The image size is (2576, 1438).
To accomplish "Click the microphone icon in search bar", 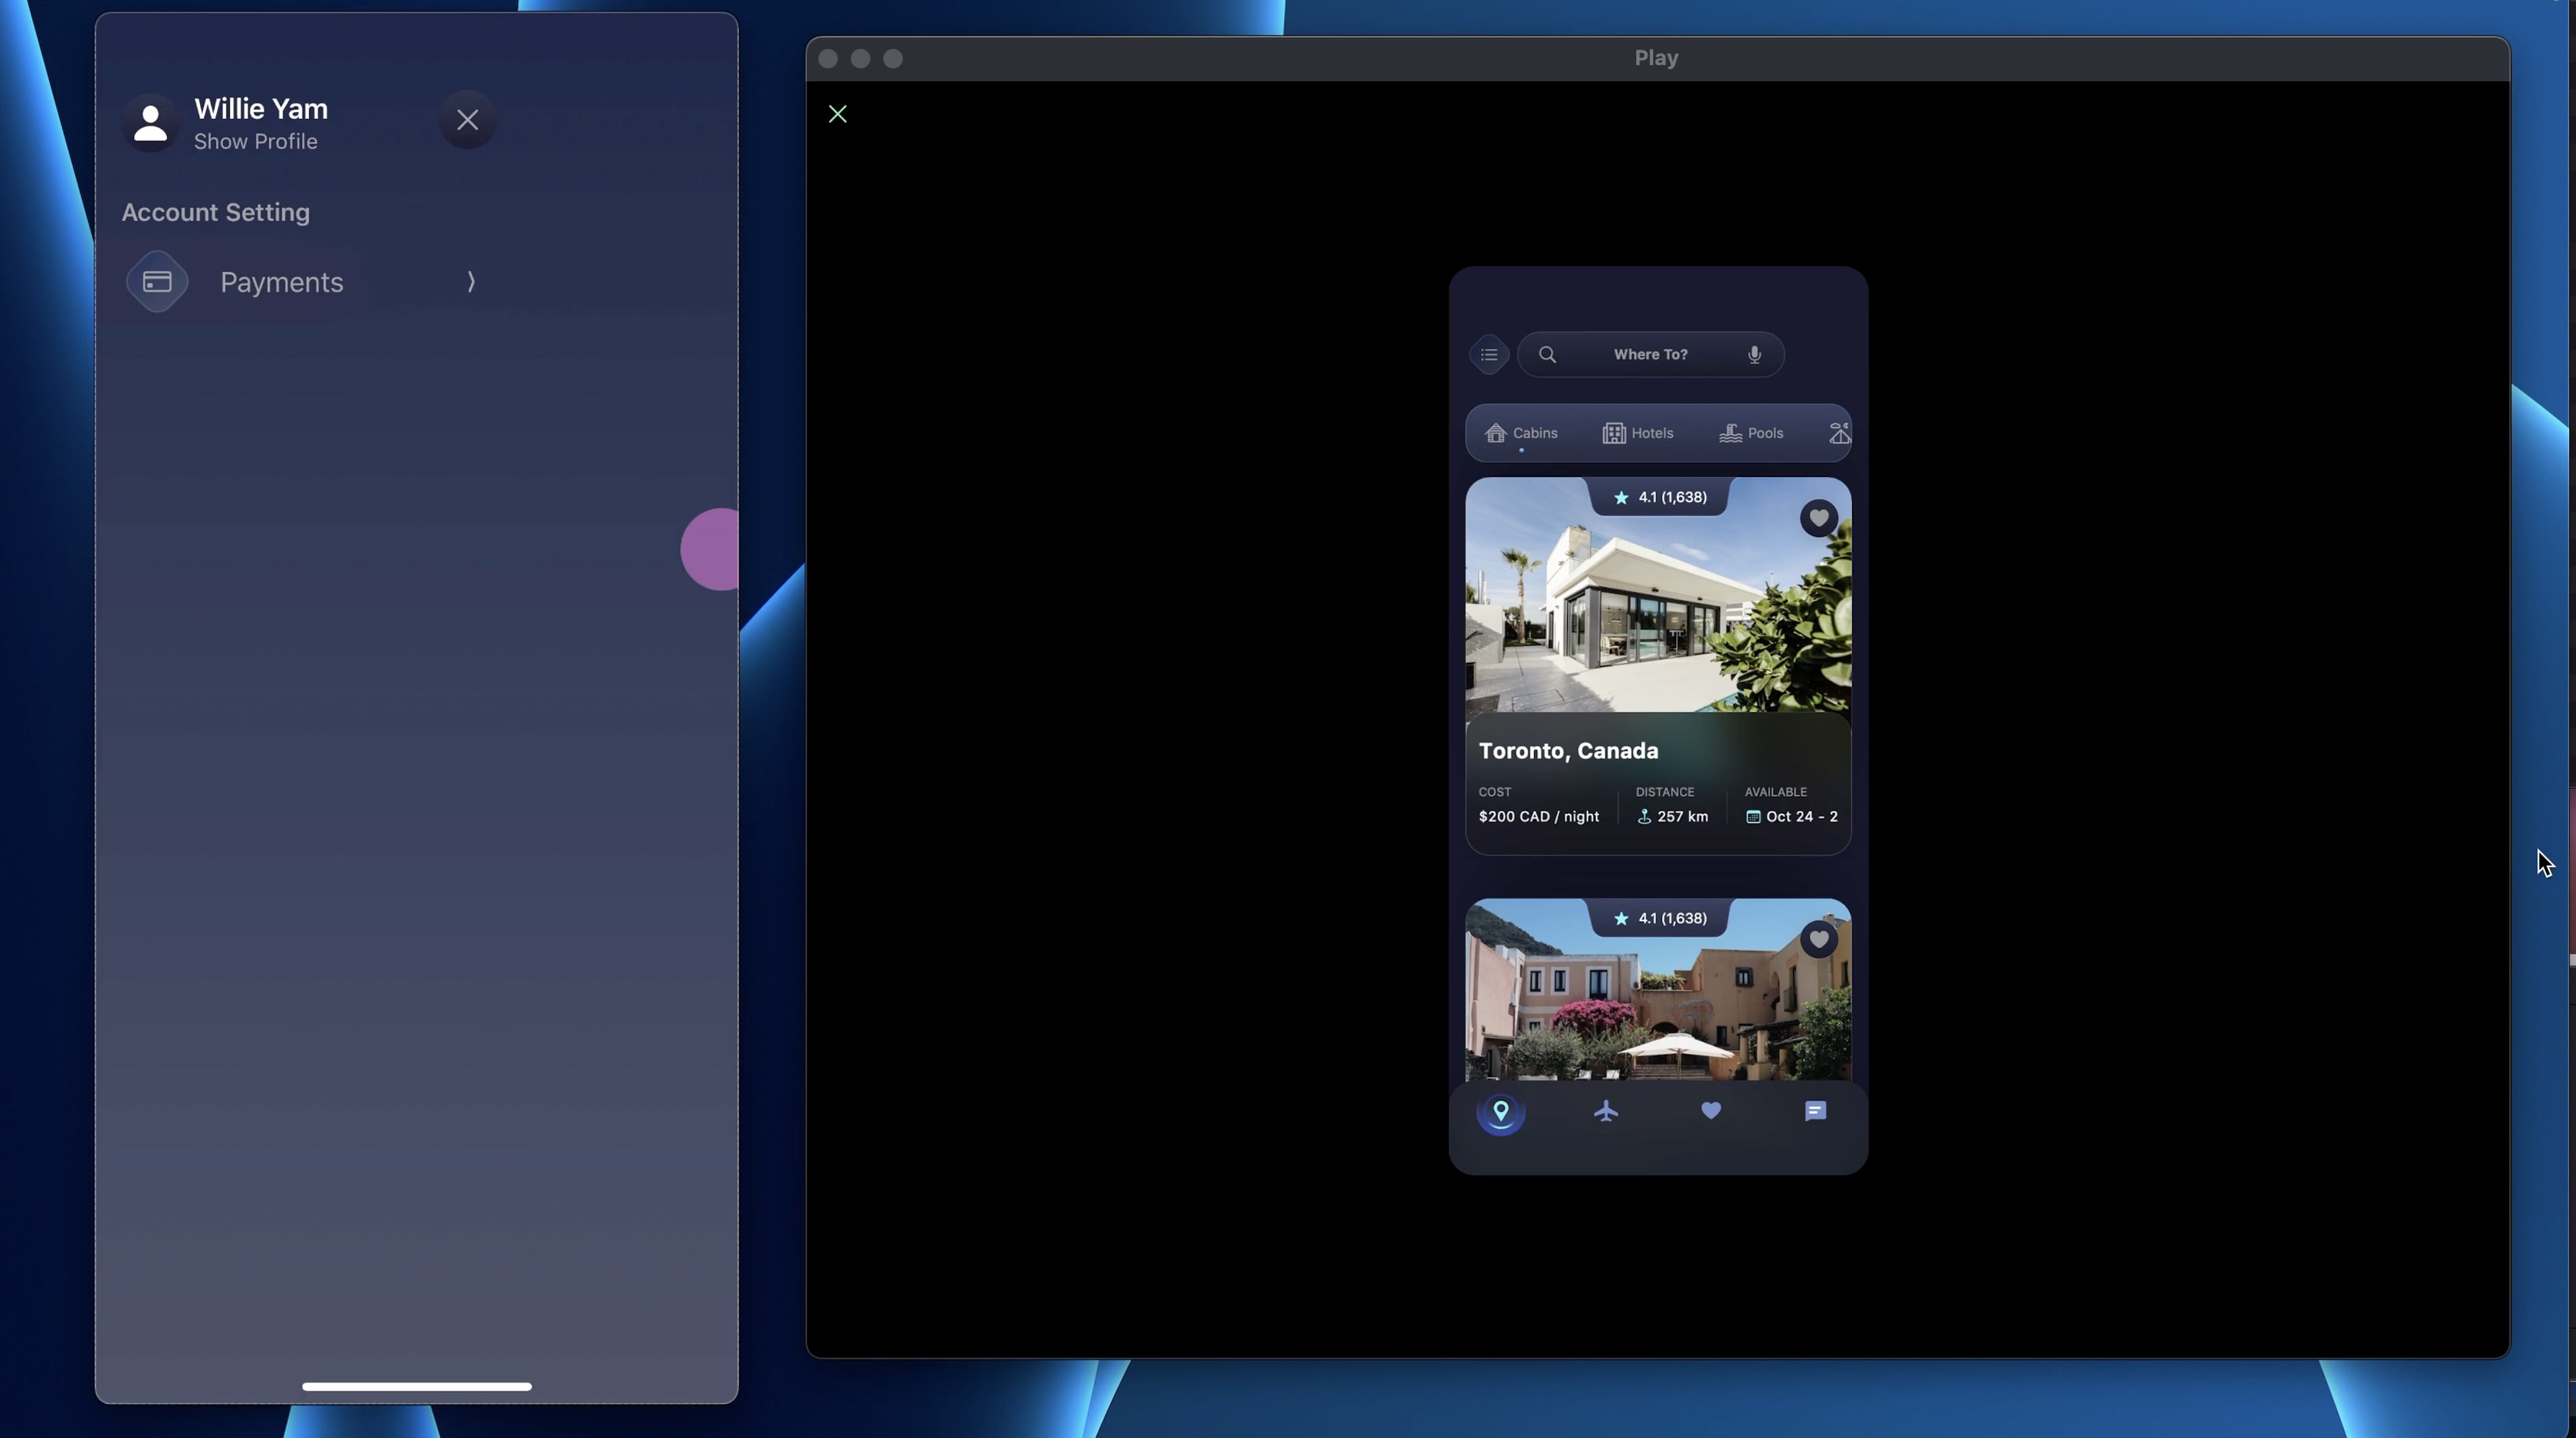I will (x=1754, y=355).
